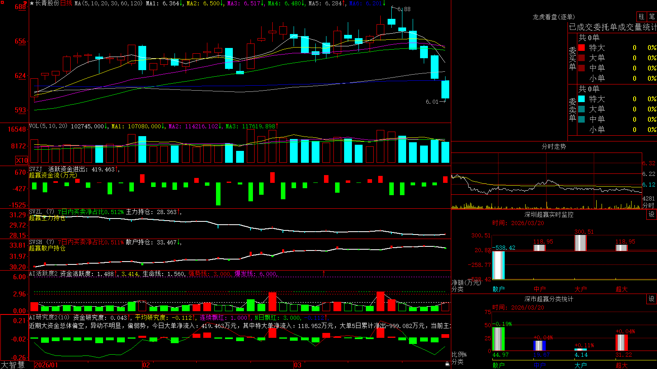
Task: Click the 散户 ratio value 44.97
Action: click(501, 355)
